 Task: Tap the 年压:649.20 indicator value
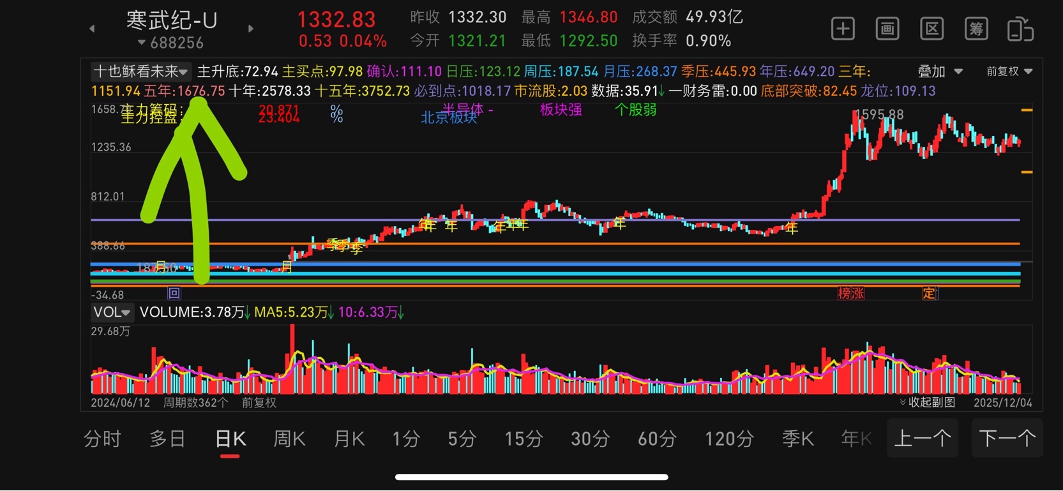click(x=797, y=72)
